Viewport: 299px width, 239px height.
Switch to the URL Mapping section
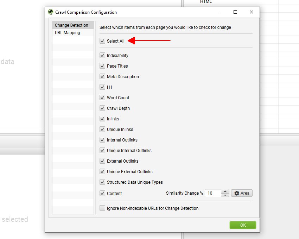coord(73,33)
